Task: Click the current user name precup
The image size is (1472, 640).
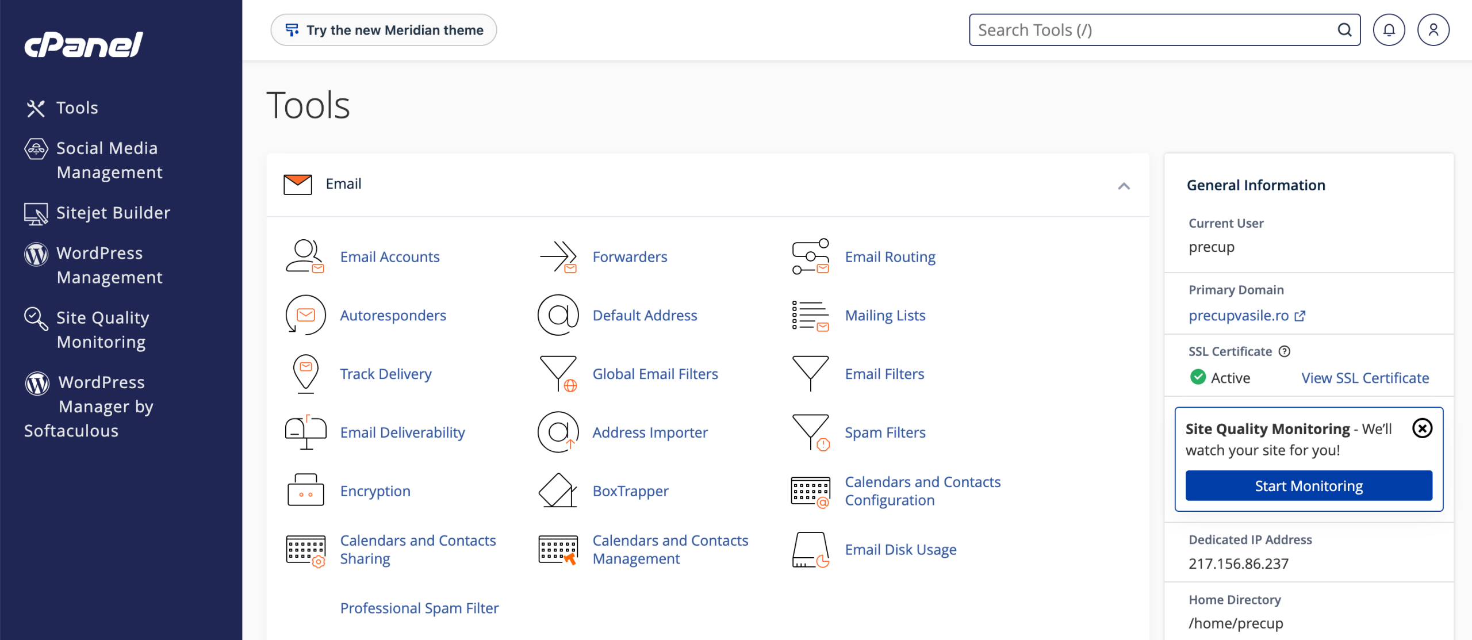Action: tap(1212, 247)
